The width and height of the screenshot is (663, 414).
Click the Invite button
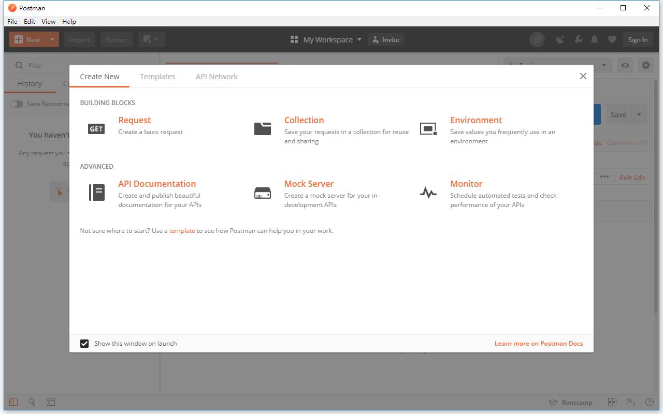tap(386, 39)
